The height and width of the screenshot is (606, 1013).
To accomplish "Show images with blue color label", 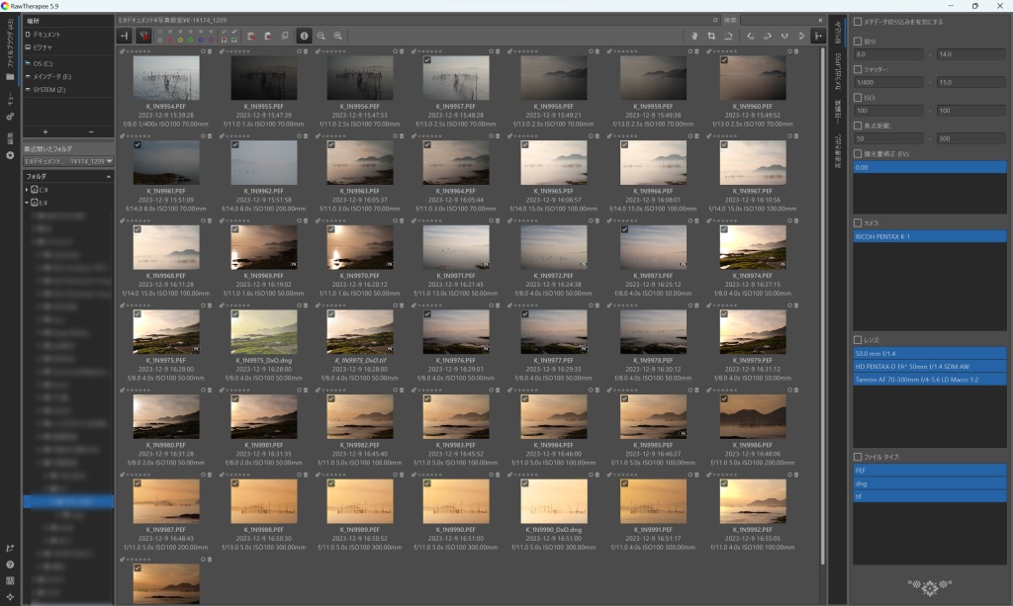I will pyautogui.click(x=201, y=40).
